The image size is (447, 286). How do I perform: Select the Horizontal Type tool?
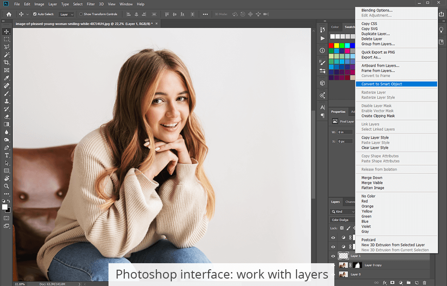(7, 155)
